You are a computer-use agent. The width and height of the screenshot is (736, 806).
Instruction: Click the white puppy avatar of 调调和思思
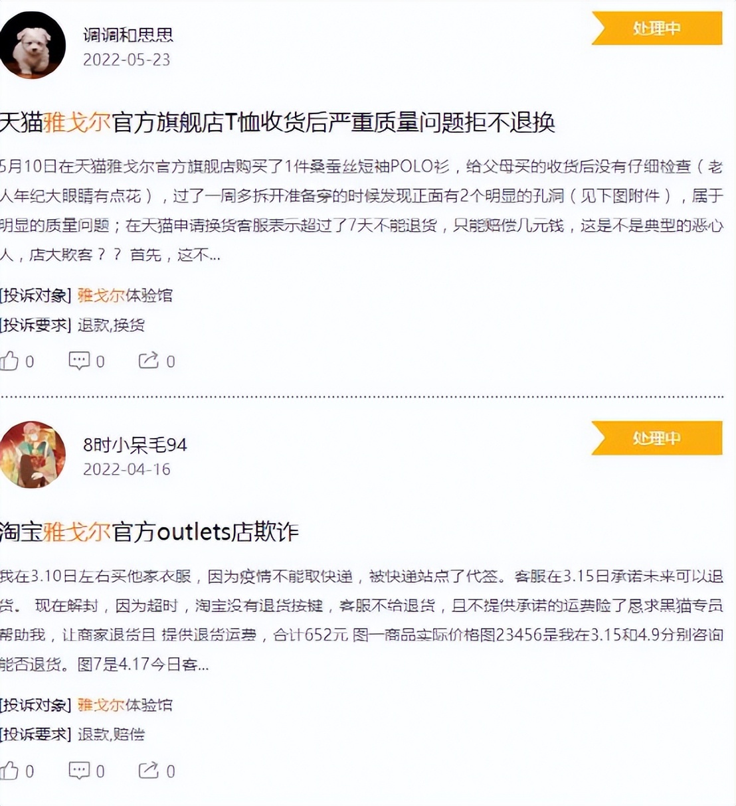32,45
